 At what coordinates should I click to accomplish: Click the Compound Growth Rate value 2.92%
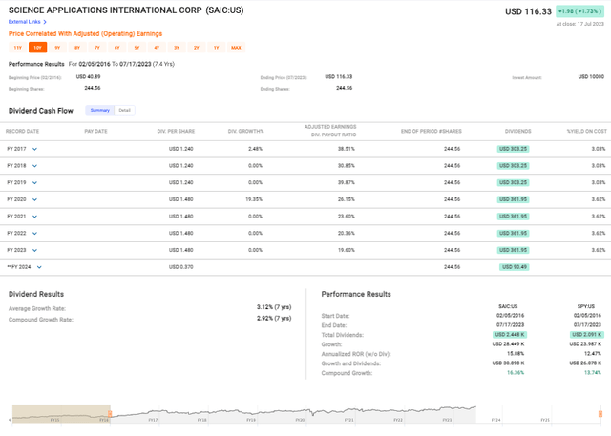pyautogui.click(x=274, y=318)
